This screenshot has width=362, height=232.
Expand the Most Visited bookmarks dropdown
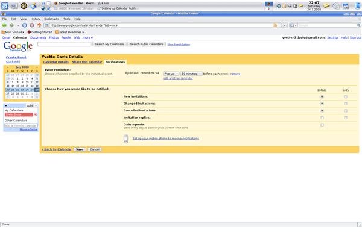[13, 32]
